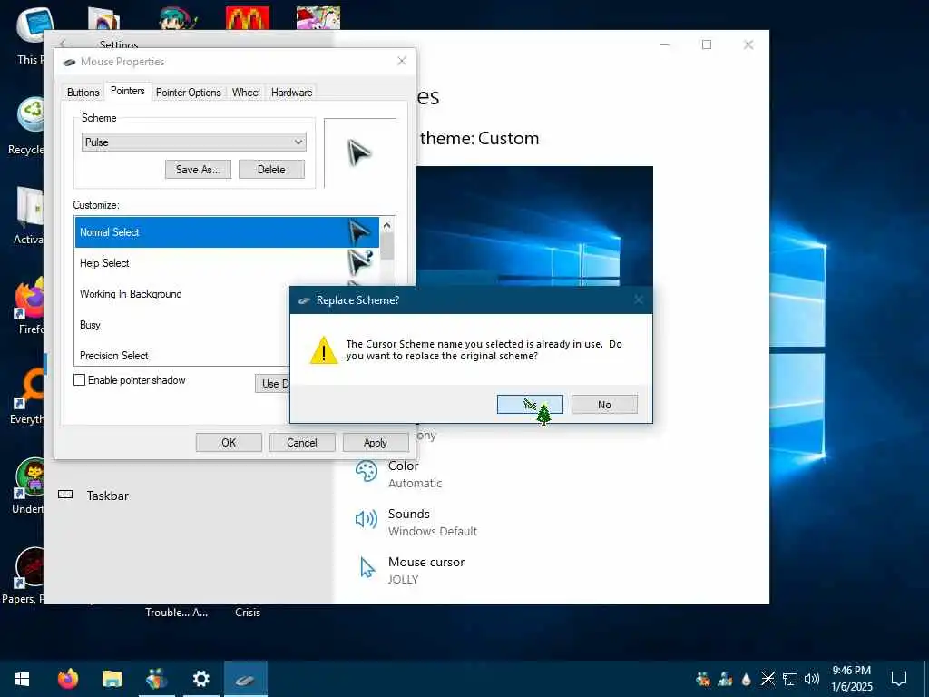Click colorful people app taskbar icon
This screenshot has width=929, height=697.
pyautogui.click(x=156, y=679)
